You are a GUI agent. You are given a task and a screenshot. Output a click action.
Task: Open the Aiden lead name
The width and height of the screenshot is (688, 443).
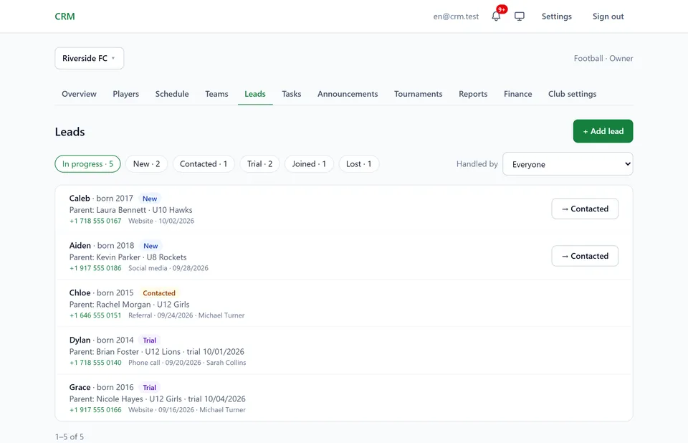[x=80, y=245]
